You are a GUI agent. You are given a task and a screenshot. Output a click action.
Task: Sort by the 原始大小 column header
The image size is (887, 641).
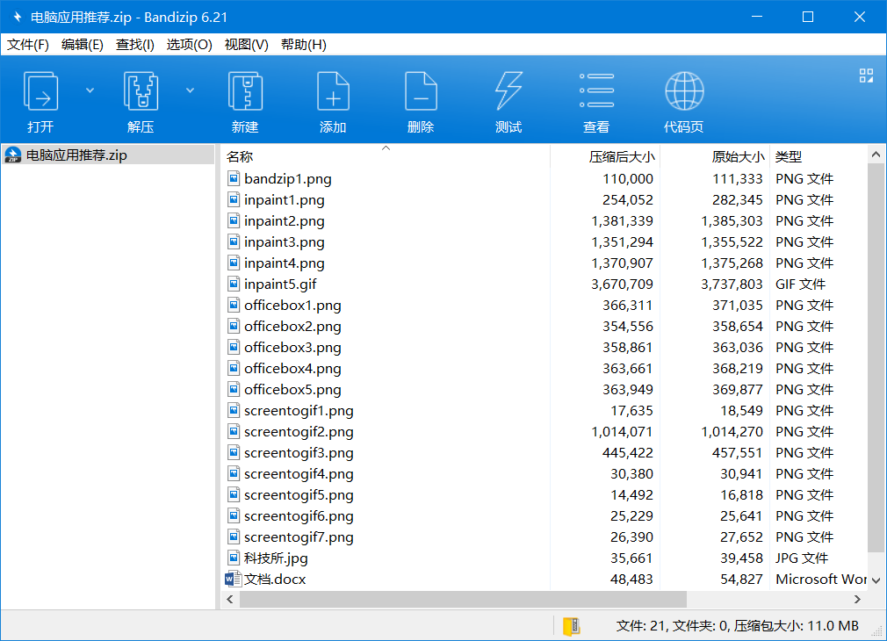(715, 156)
